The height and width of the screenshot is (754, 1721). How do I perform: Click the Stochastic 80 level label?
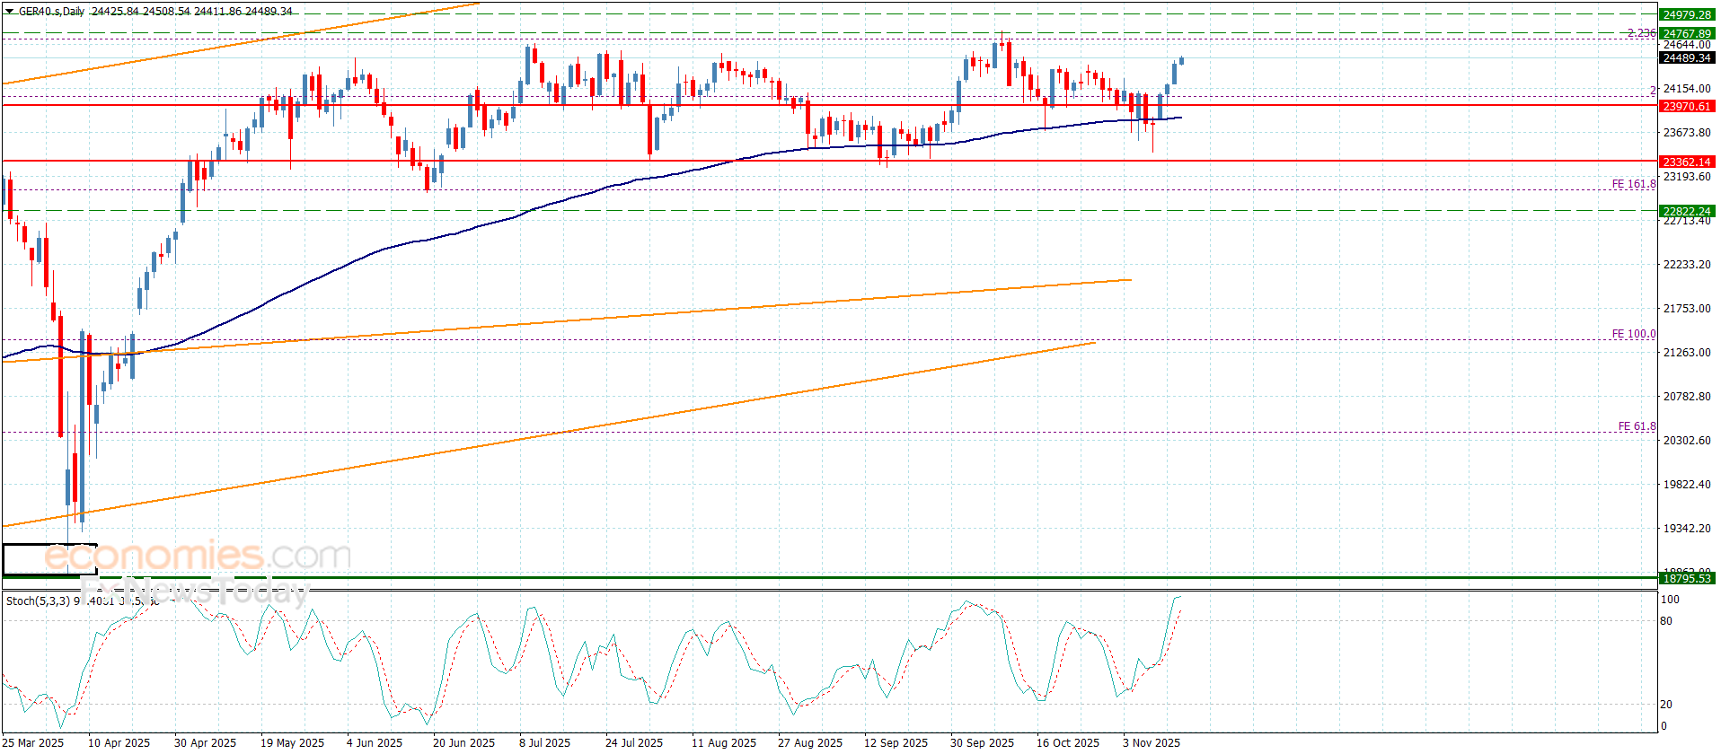[1666, 621]
